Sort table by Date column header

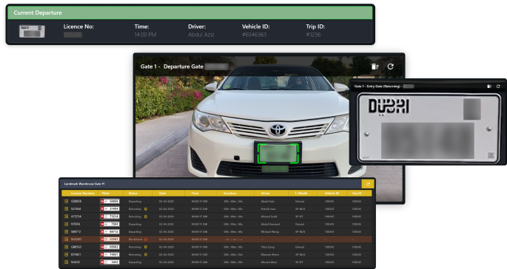point(162,193)
